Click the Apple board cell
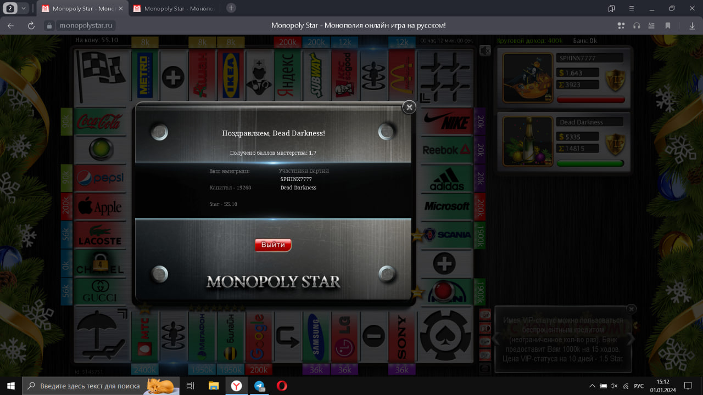The width and height of the screenshot is (703, 395). [x=101, y=207]
